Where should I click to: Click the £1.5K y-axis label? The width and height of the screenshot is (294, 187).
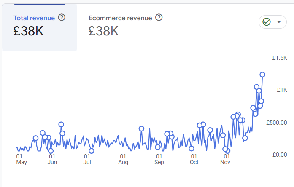279,58
